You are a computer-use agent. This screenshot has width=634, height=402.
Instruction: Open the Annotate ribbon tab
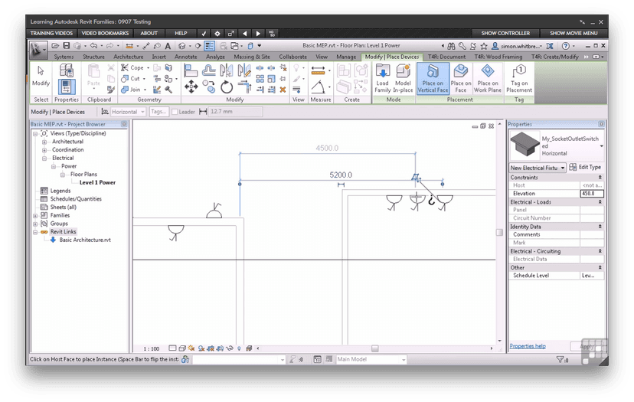click(185, 57)
